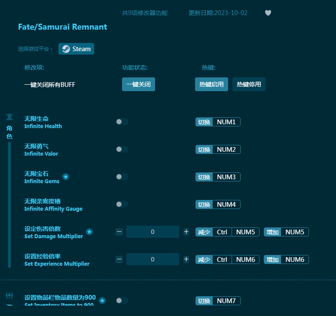Click the 热键启用 hotkey enable button
Viewport: 336px width, 316px height.
(211, 84)
